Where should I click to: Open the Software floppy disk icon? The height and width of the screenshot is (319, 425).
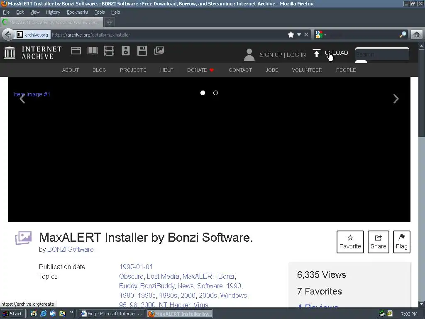pos(142,51)
